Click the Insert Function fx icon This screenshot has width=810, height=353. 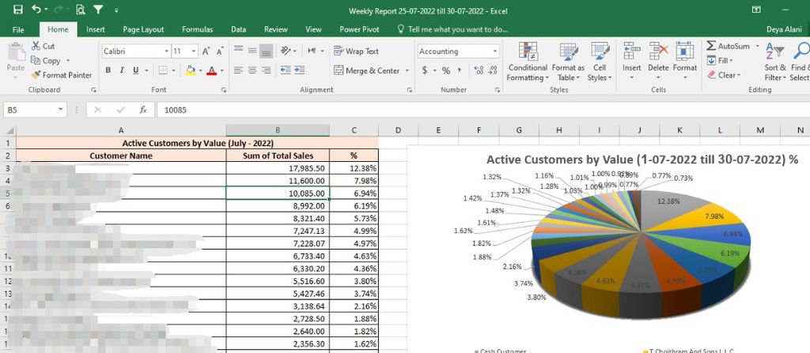click(143, 110)
